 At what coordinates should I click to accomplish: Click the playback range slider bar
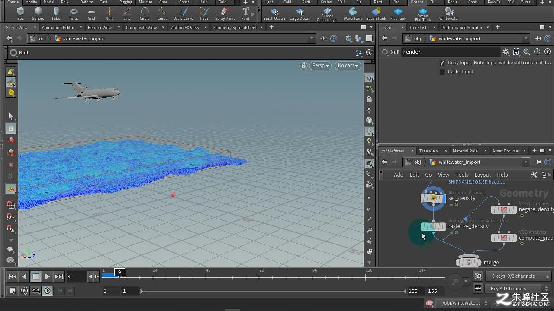[274, 291]
